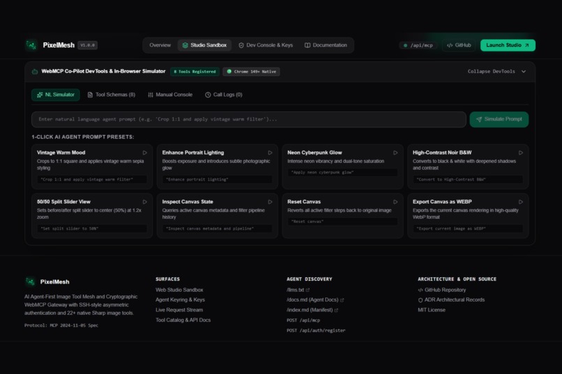Open the Documentation tab

pyautogui.click(x=326, y=45)
